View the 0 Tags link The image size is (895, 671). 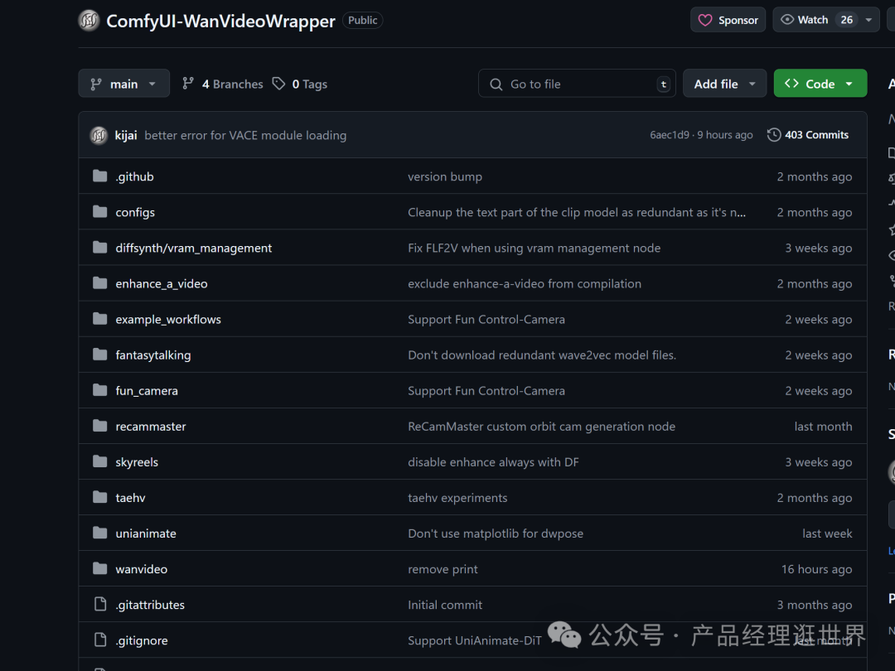click(x=300, y=84)
